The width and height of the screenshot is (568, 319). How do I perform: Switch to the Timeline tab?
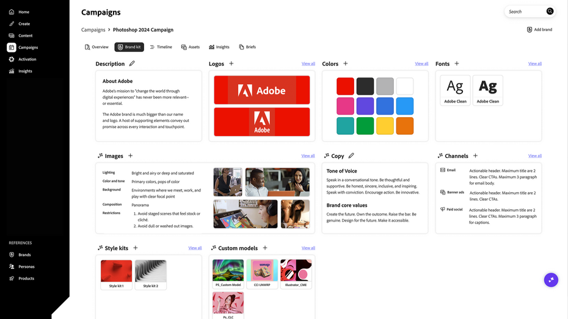161,47
